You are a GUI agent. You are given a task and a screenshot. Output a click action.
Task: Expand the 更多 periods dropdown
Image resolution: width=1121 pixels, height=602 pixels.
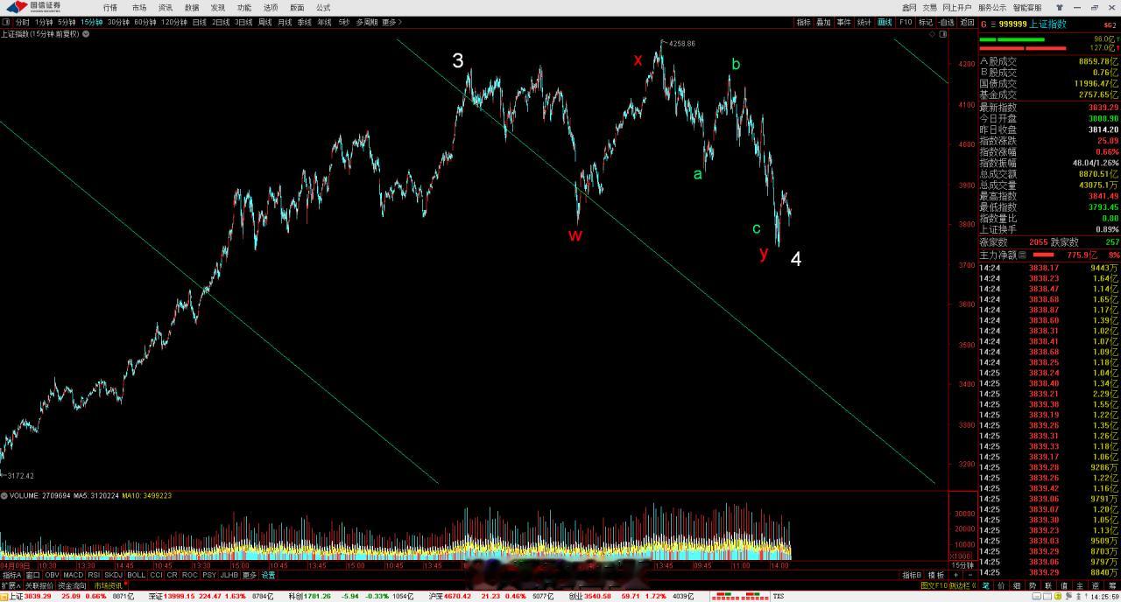[391, 22]
